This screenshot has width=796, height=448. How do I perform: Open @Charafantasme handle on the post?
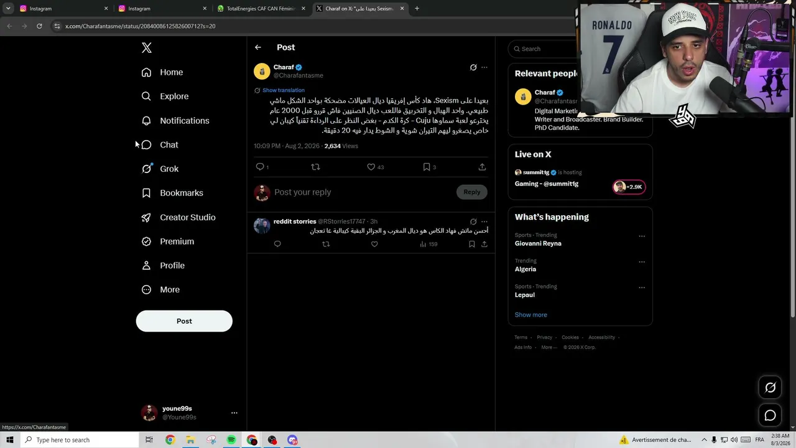(298, 76)
